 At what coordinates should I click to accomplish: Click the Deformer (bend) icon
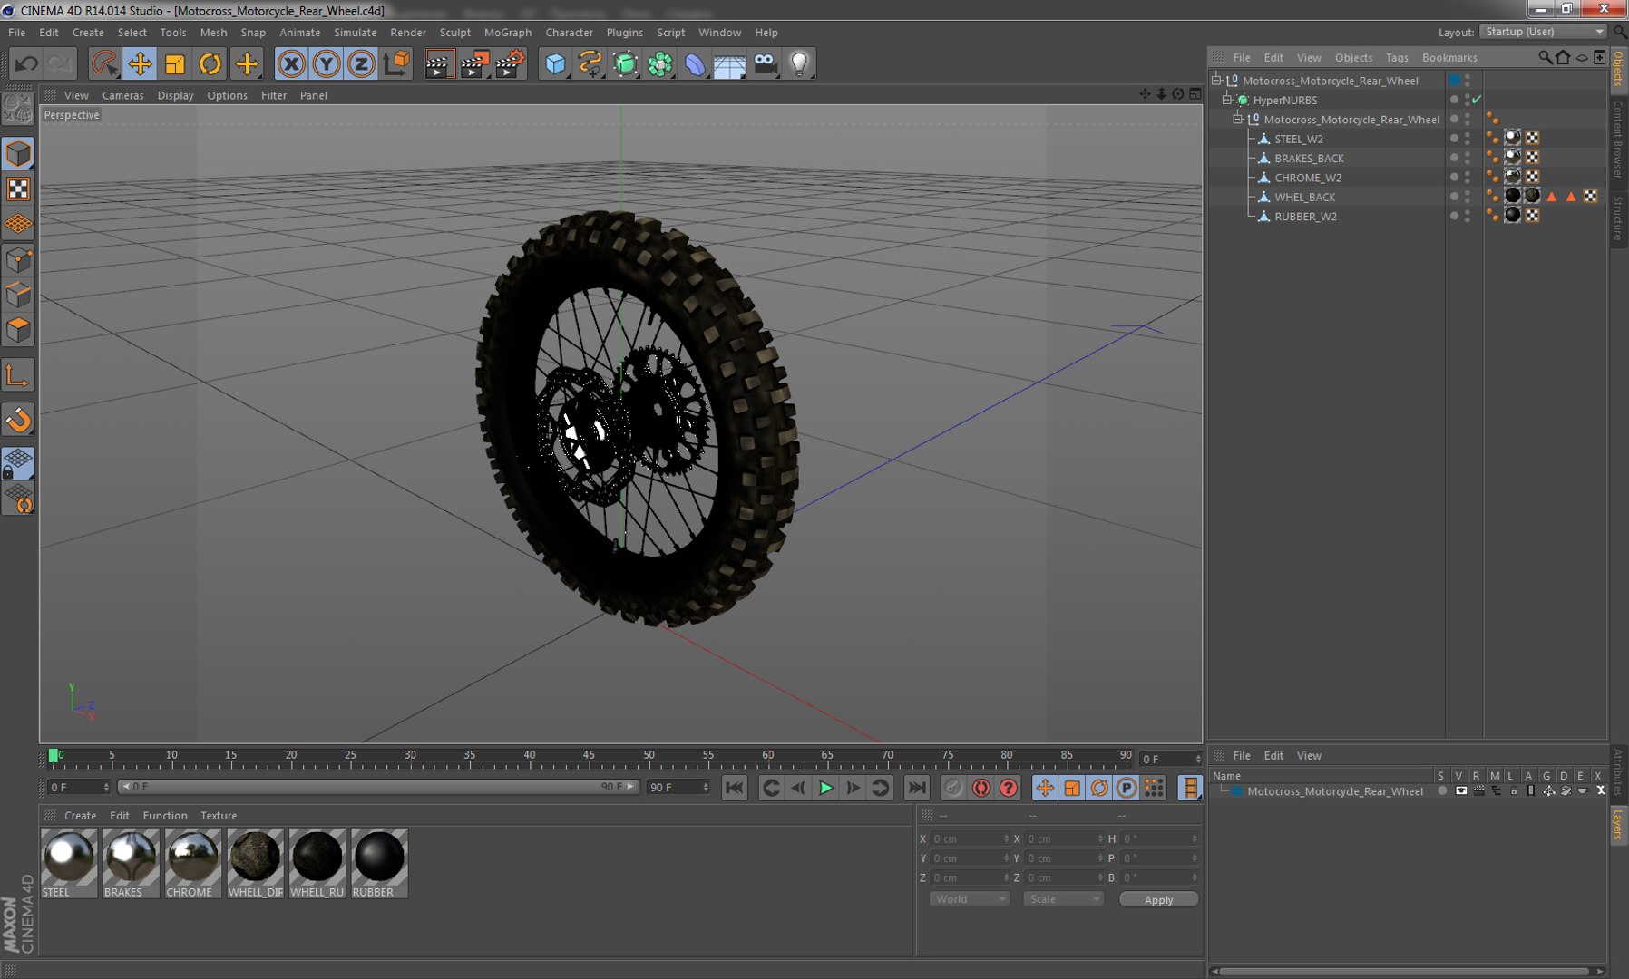pos(695,64)
